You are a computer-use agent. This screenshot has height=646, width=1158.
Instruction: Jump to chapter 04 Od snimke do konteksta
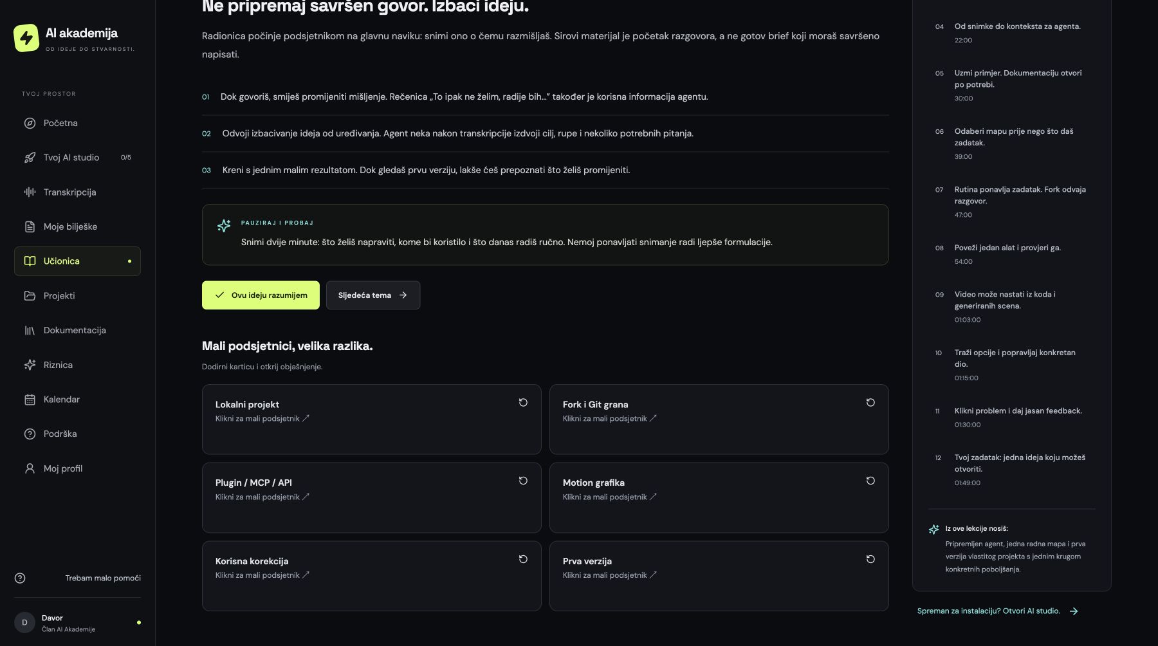coord(1011,33)
